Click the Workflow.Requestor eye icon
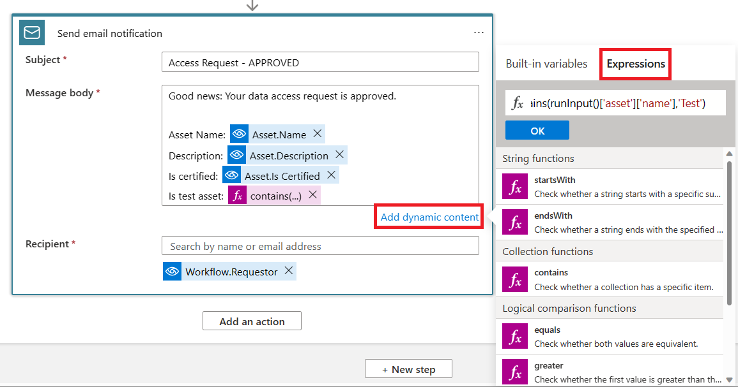738x387 pixels. pos(172,271)
